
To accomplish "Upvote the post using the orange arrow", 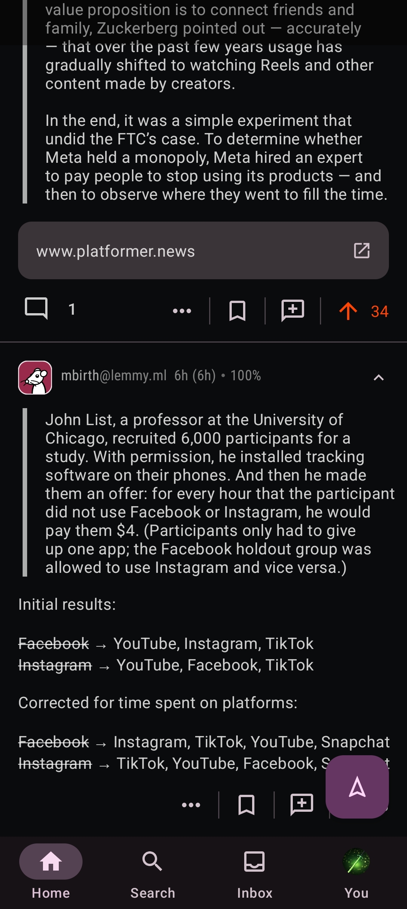I will 348,311.
